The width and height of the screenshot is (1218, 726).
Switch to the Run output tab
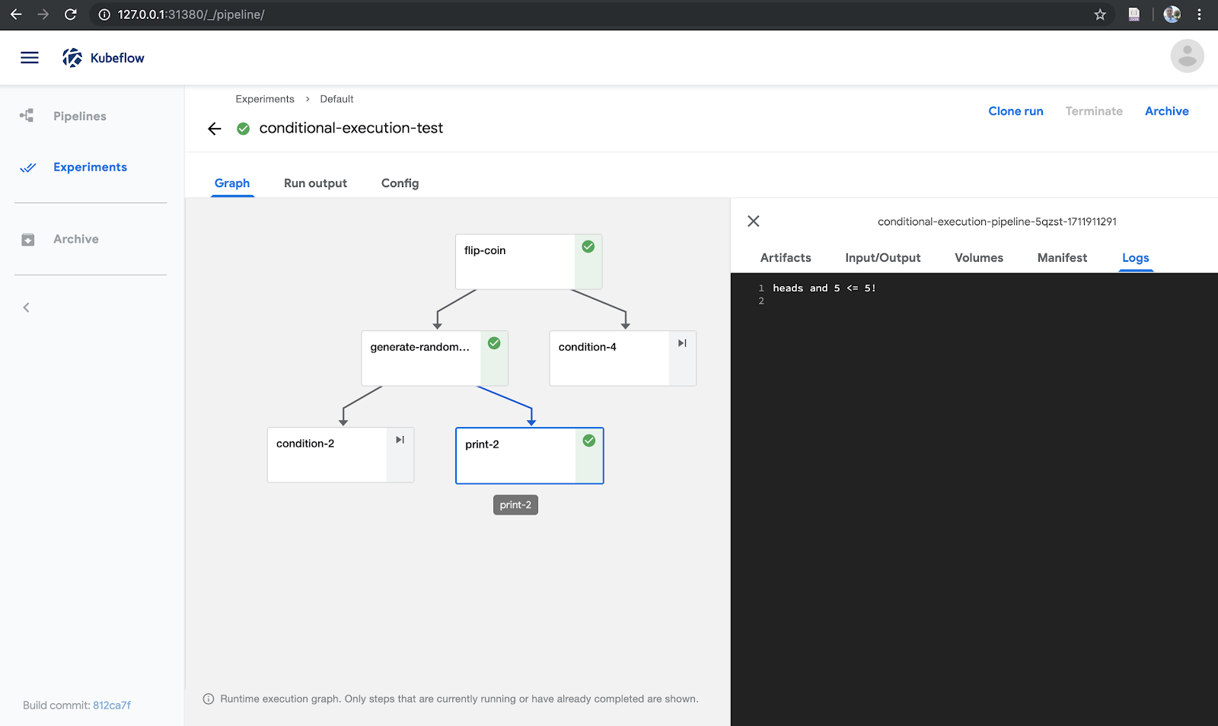[315, 183]
